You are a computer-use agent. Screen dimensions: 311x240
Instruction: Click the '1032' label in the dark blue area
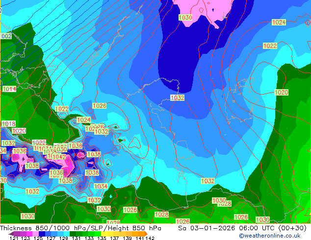[177, 97]
